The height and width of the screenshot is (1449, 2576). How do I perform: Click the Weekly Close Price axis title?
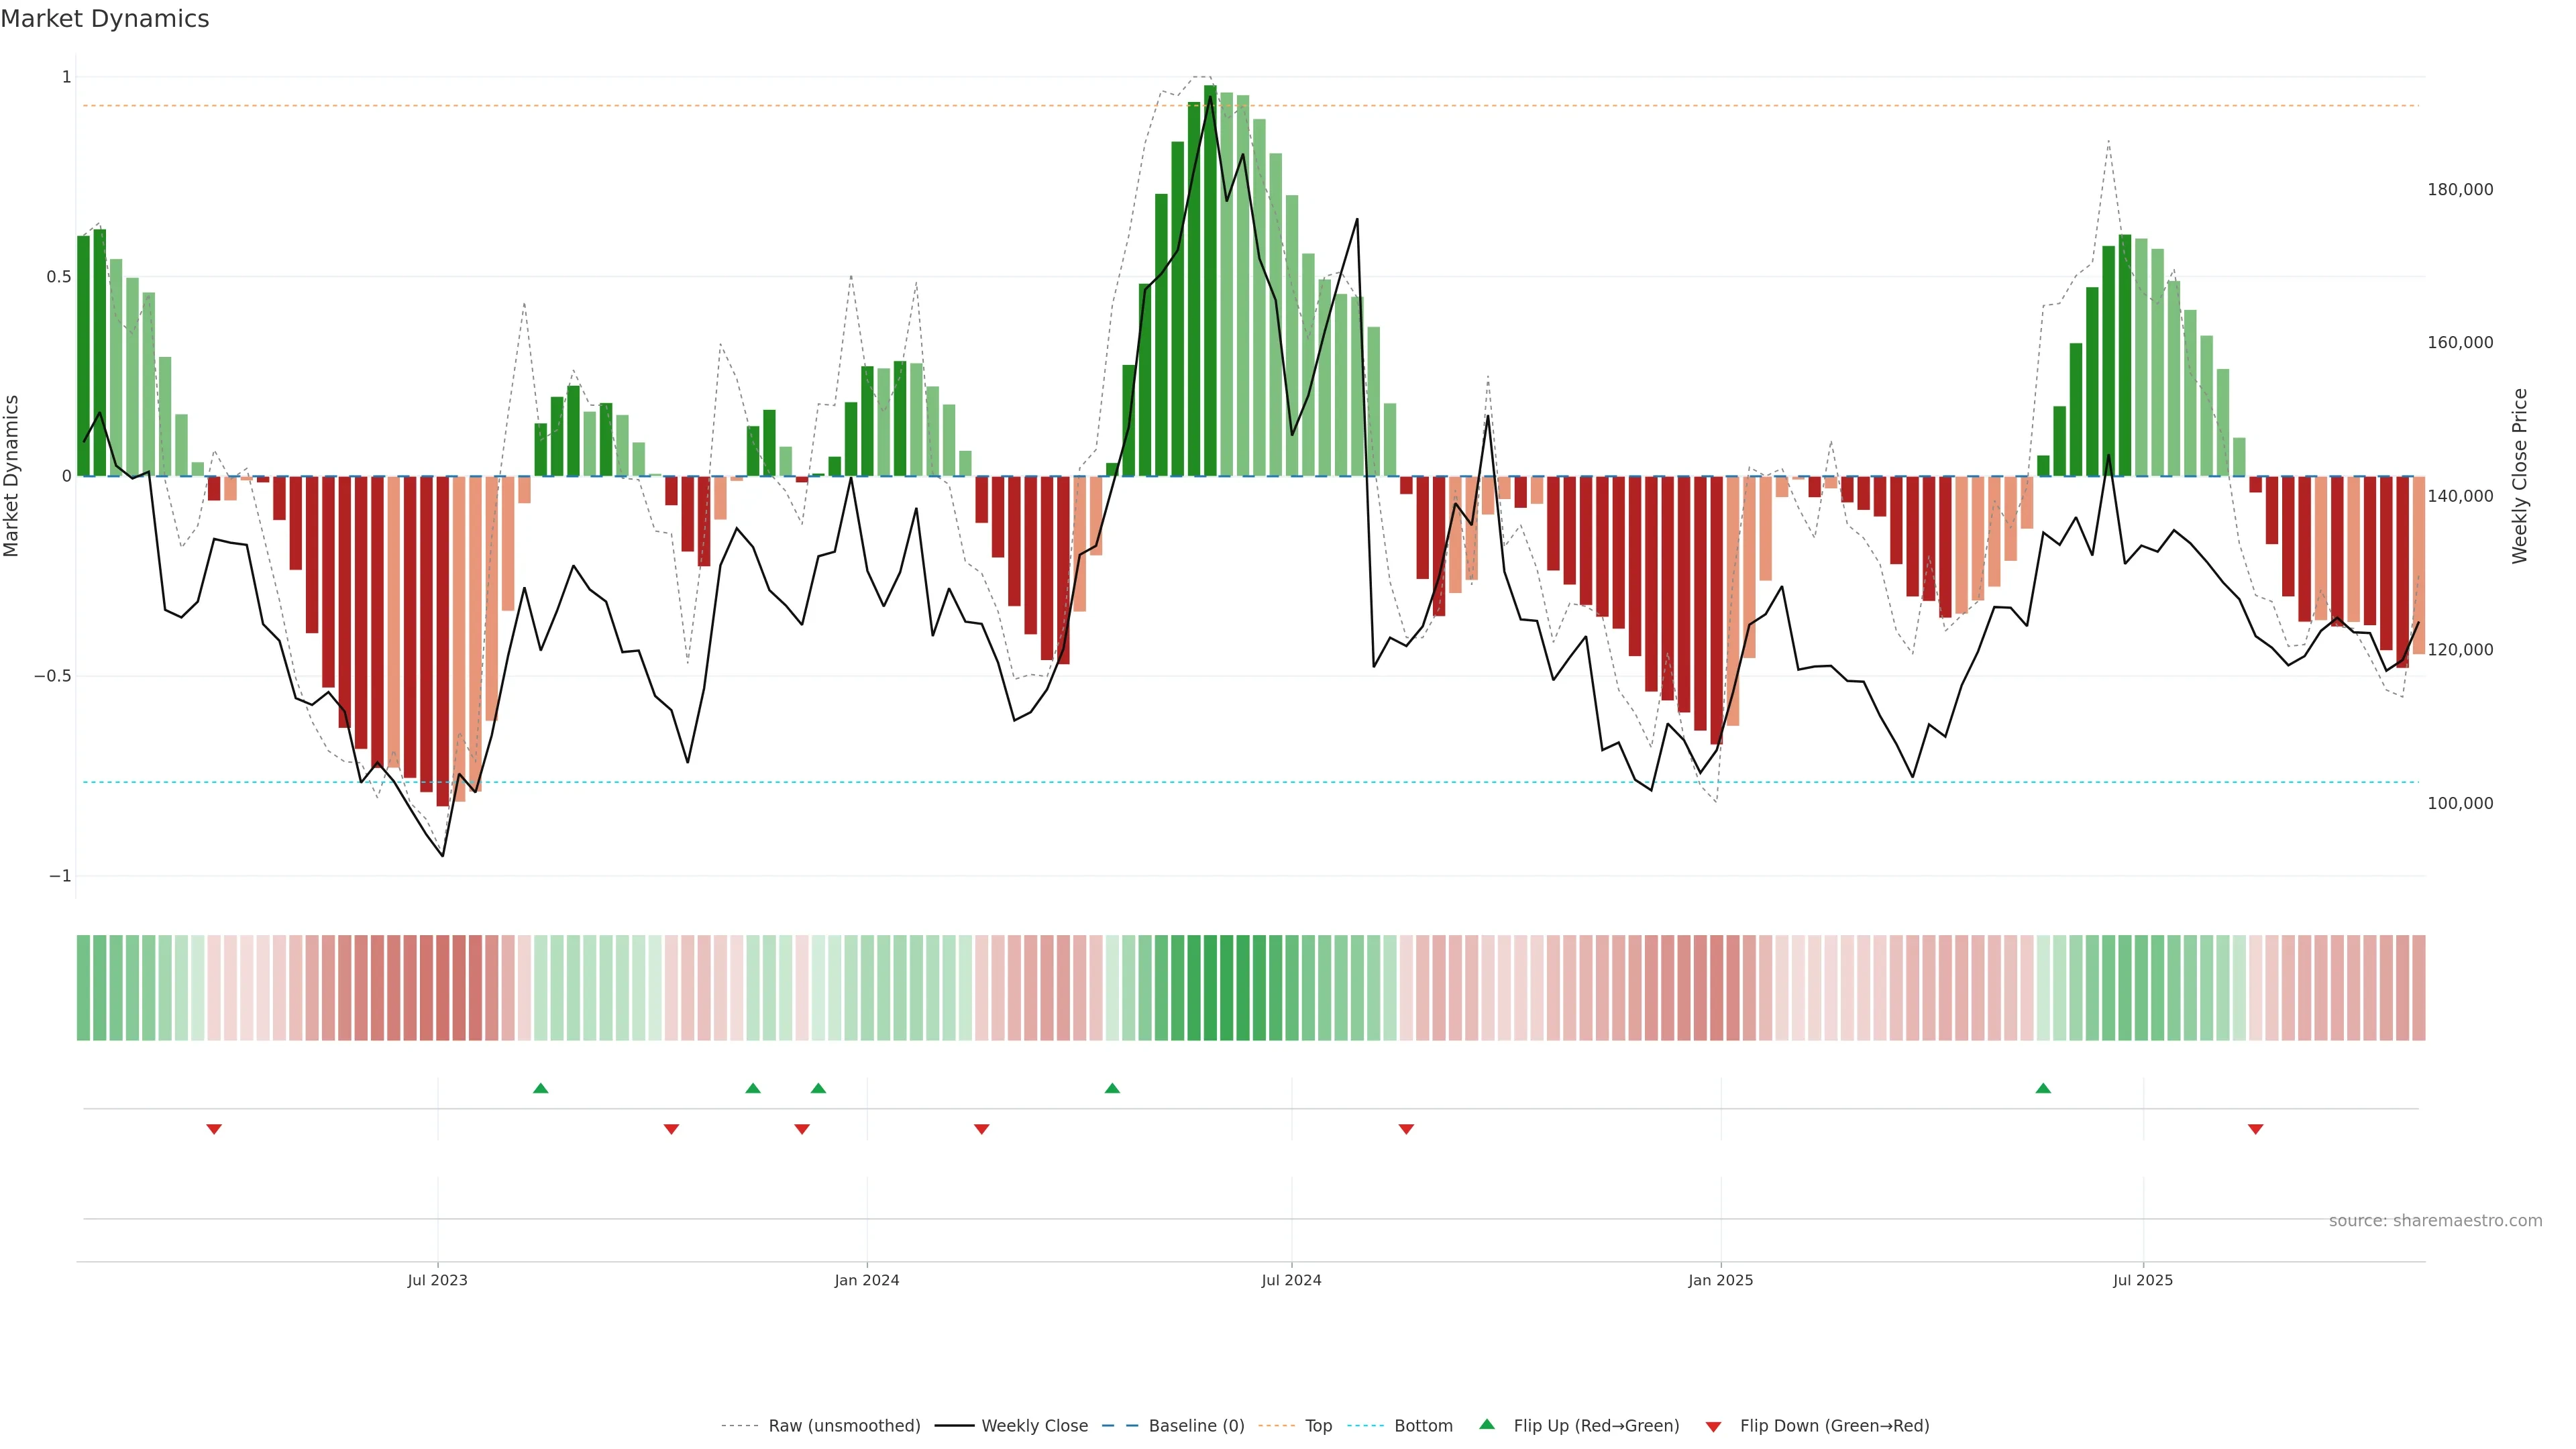(x=2519, y=476)
